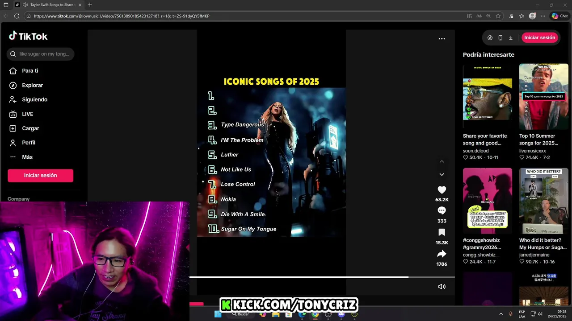Viewport: 572px width, 321px height.
Task: Click the TikTok logo
Action: (x=28, y=36)
